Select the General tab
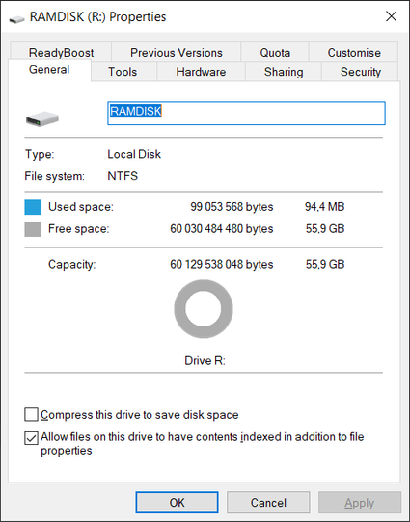This screenshot has height=522, width=410. (49, 70)
